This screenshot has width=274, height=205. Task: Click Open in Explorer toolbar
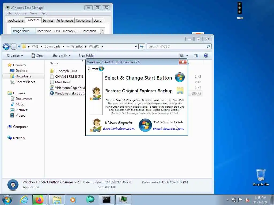coord(38,56)
